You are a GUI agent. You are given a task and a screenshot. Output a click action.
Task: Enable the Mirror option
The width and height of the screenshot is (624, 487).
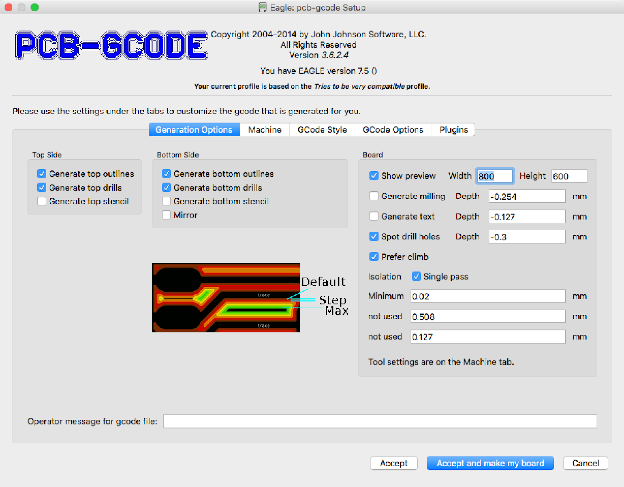click(167, 215)
